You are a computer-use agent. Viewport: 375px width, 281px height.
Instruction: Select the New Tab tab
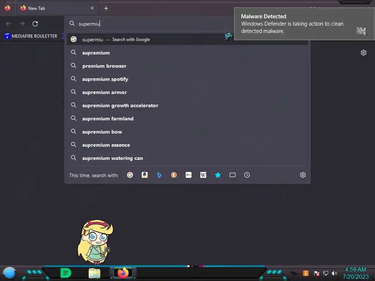pyautogui.click(x=57, y=8)
